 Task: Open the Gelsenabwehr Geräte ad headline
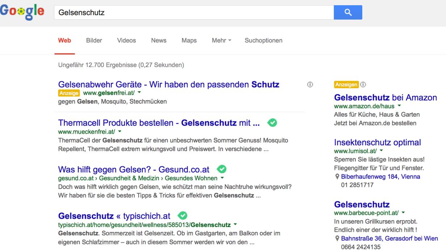169,85
